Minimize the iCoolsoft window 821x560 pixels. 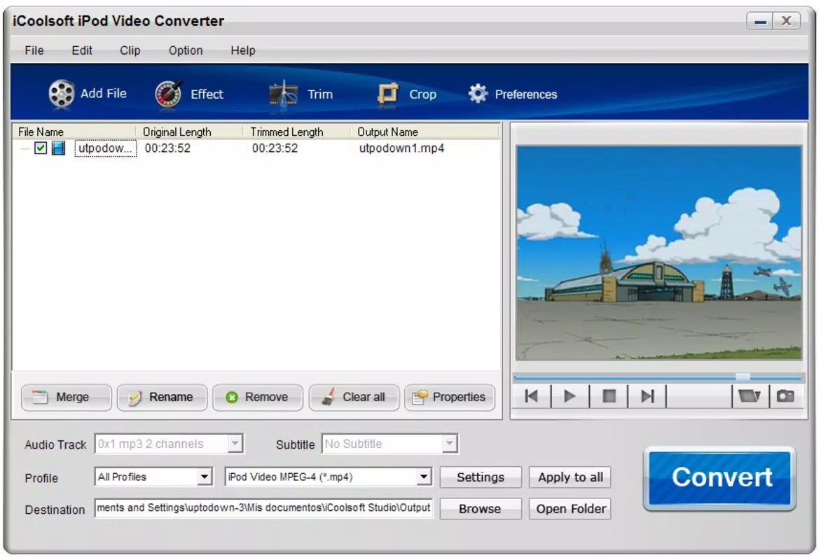tap(760, 22)
